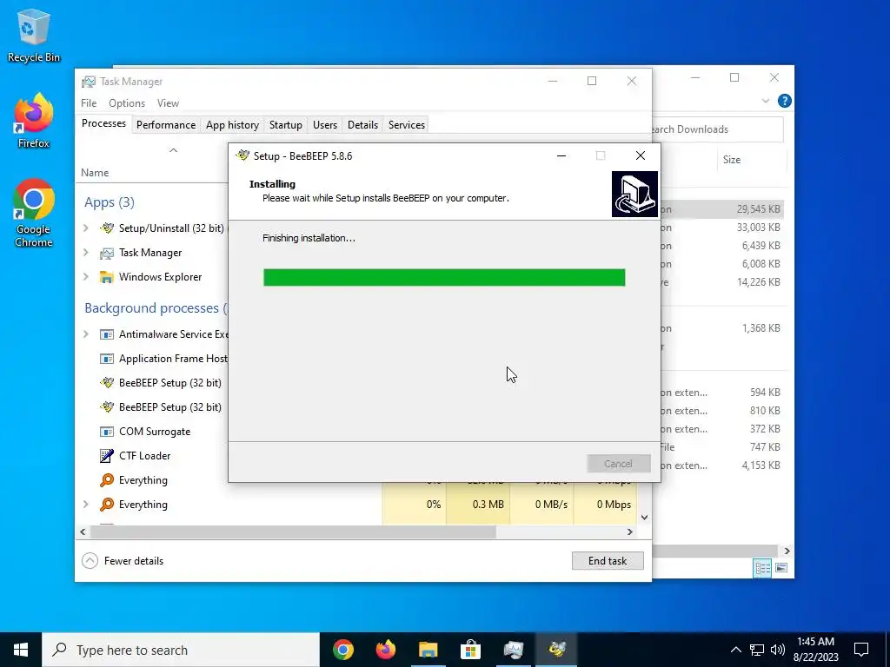Open the Windows Start menu
Screen dimensions: 890x667
21,650
